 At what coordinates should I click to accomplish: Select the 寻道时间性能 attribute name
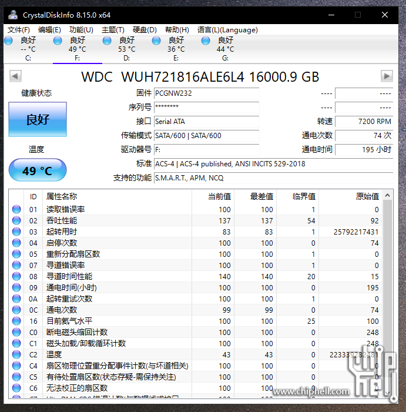pos(69,276)
